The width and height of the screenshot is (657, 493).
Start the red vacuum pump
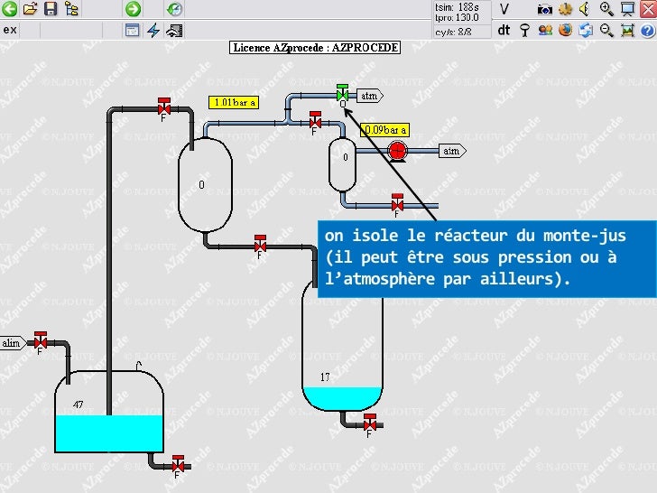(396, 151)
